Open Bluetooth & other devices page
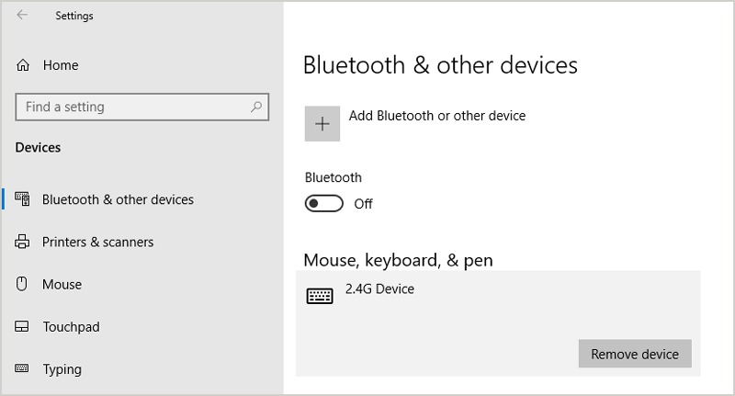 click(118, 199)
